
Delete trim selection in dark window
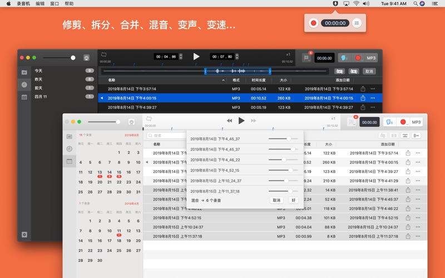pos(354,71)
